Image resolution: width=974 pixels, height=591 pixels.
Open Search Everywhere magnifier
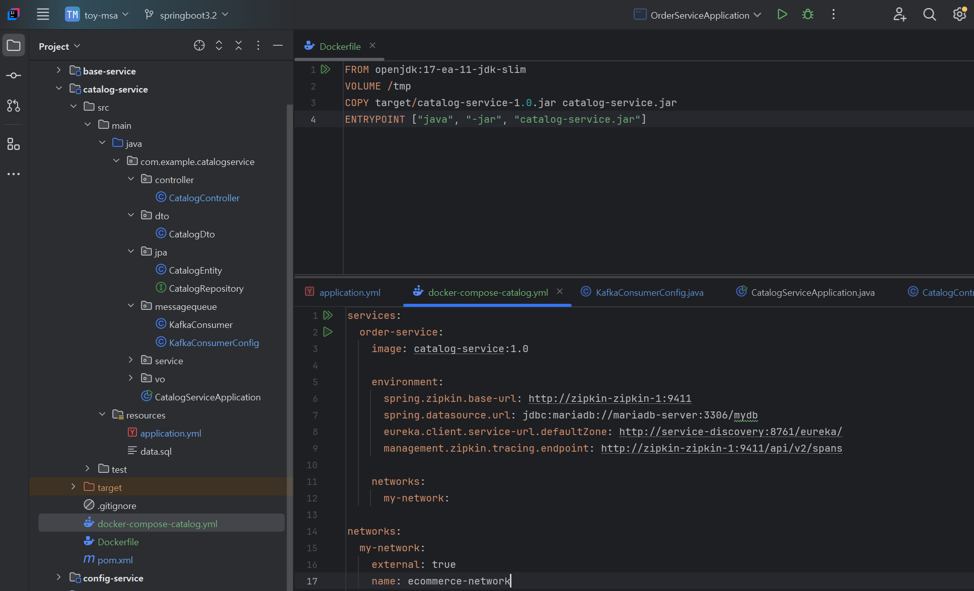click(x=929, y=15)
